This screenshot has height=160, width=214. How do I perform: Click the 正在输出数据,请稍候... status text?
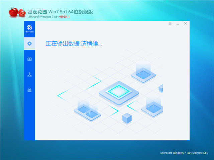[74, 44]
